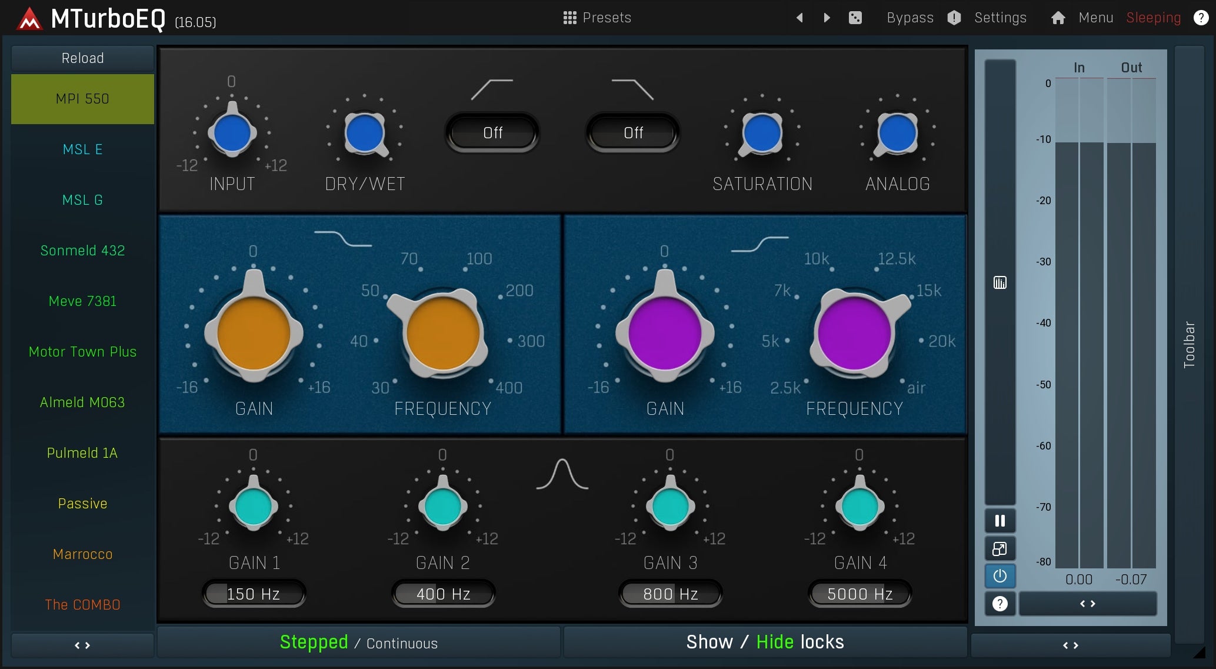1216x669 pixels.
Task: Click the SATURATION knob
Action: (762, 133)
